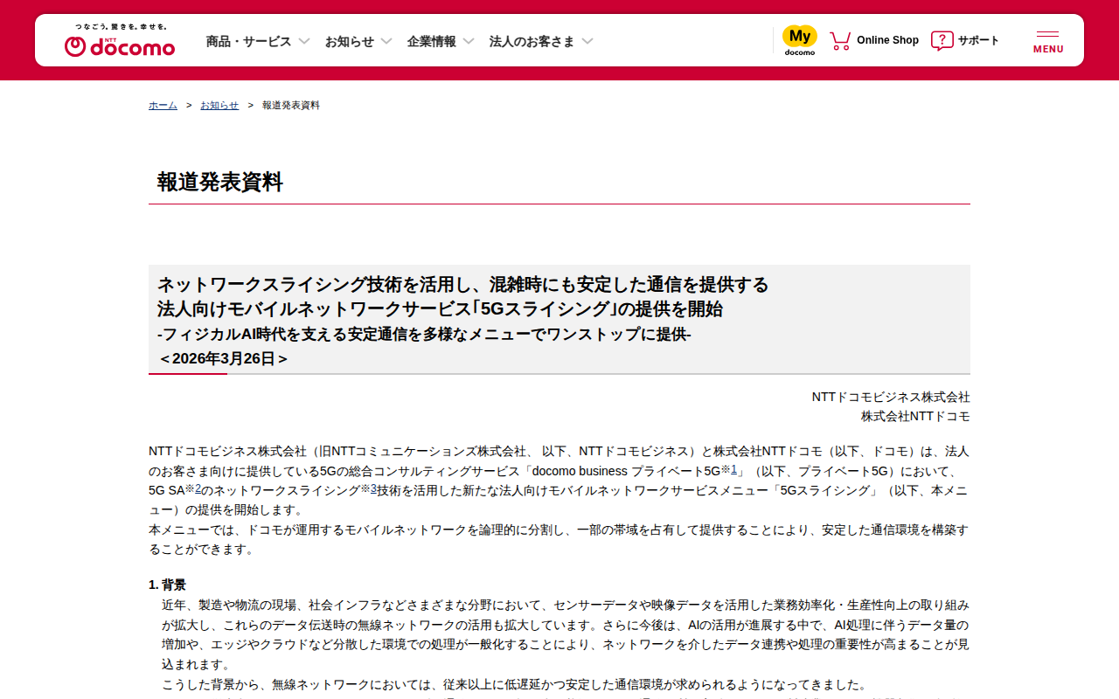This screenshot has height=699, width=1119.
Task: Open the hamburger MENU button
Action: (x=1048, y=41)
